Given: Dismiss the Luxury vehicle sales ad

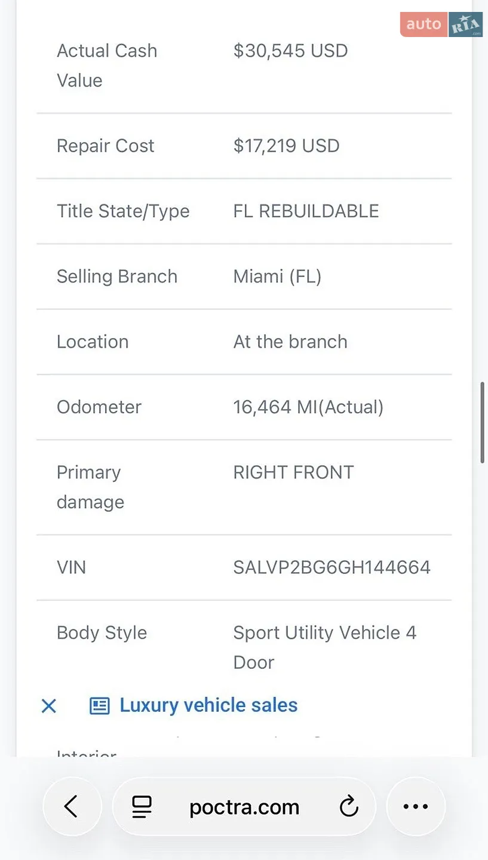Looking at the screenshot, I should [48, 706].
